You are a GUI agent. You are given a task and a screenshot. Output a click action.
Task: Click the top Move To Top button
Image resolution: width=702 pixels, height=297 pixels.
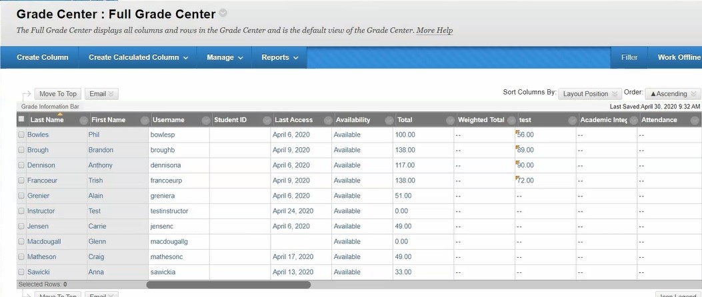click(58, 94)
